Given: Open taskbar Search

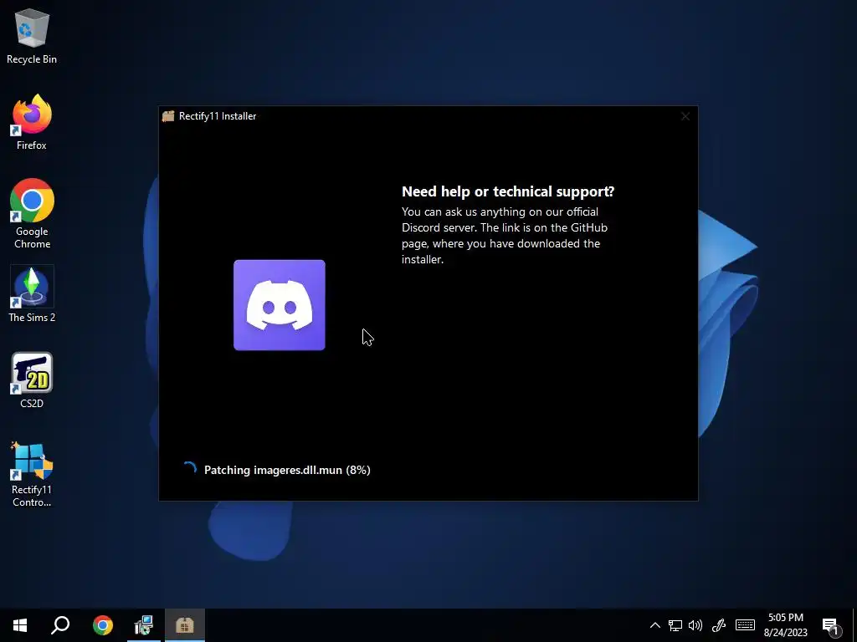Looking at the screenshot, I should (60, 625).
